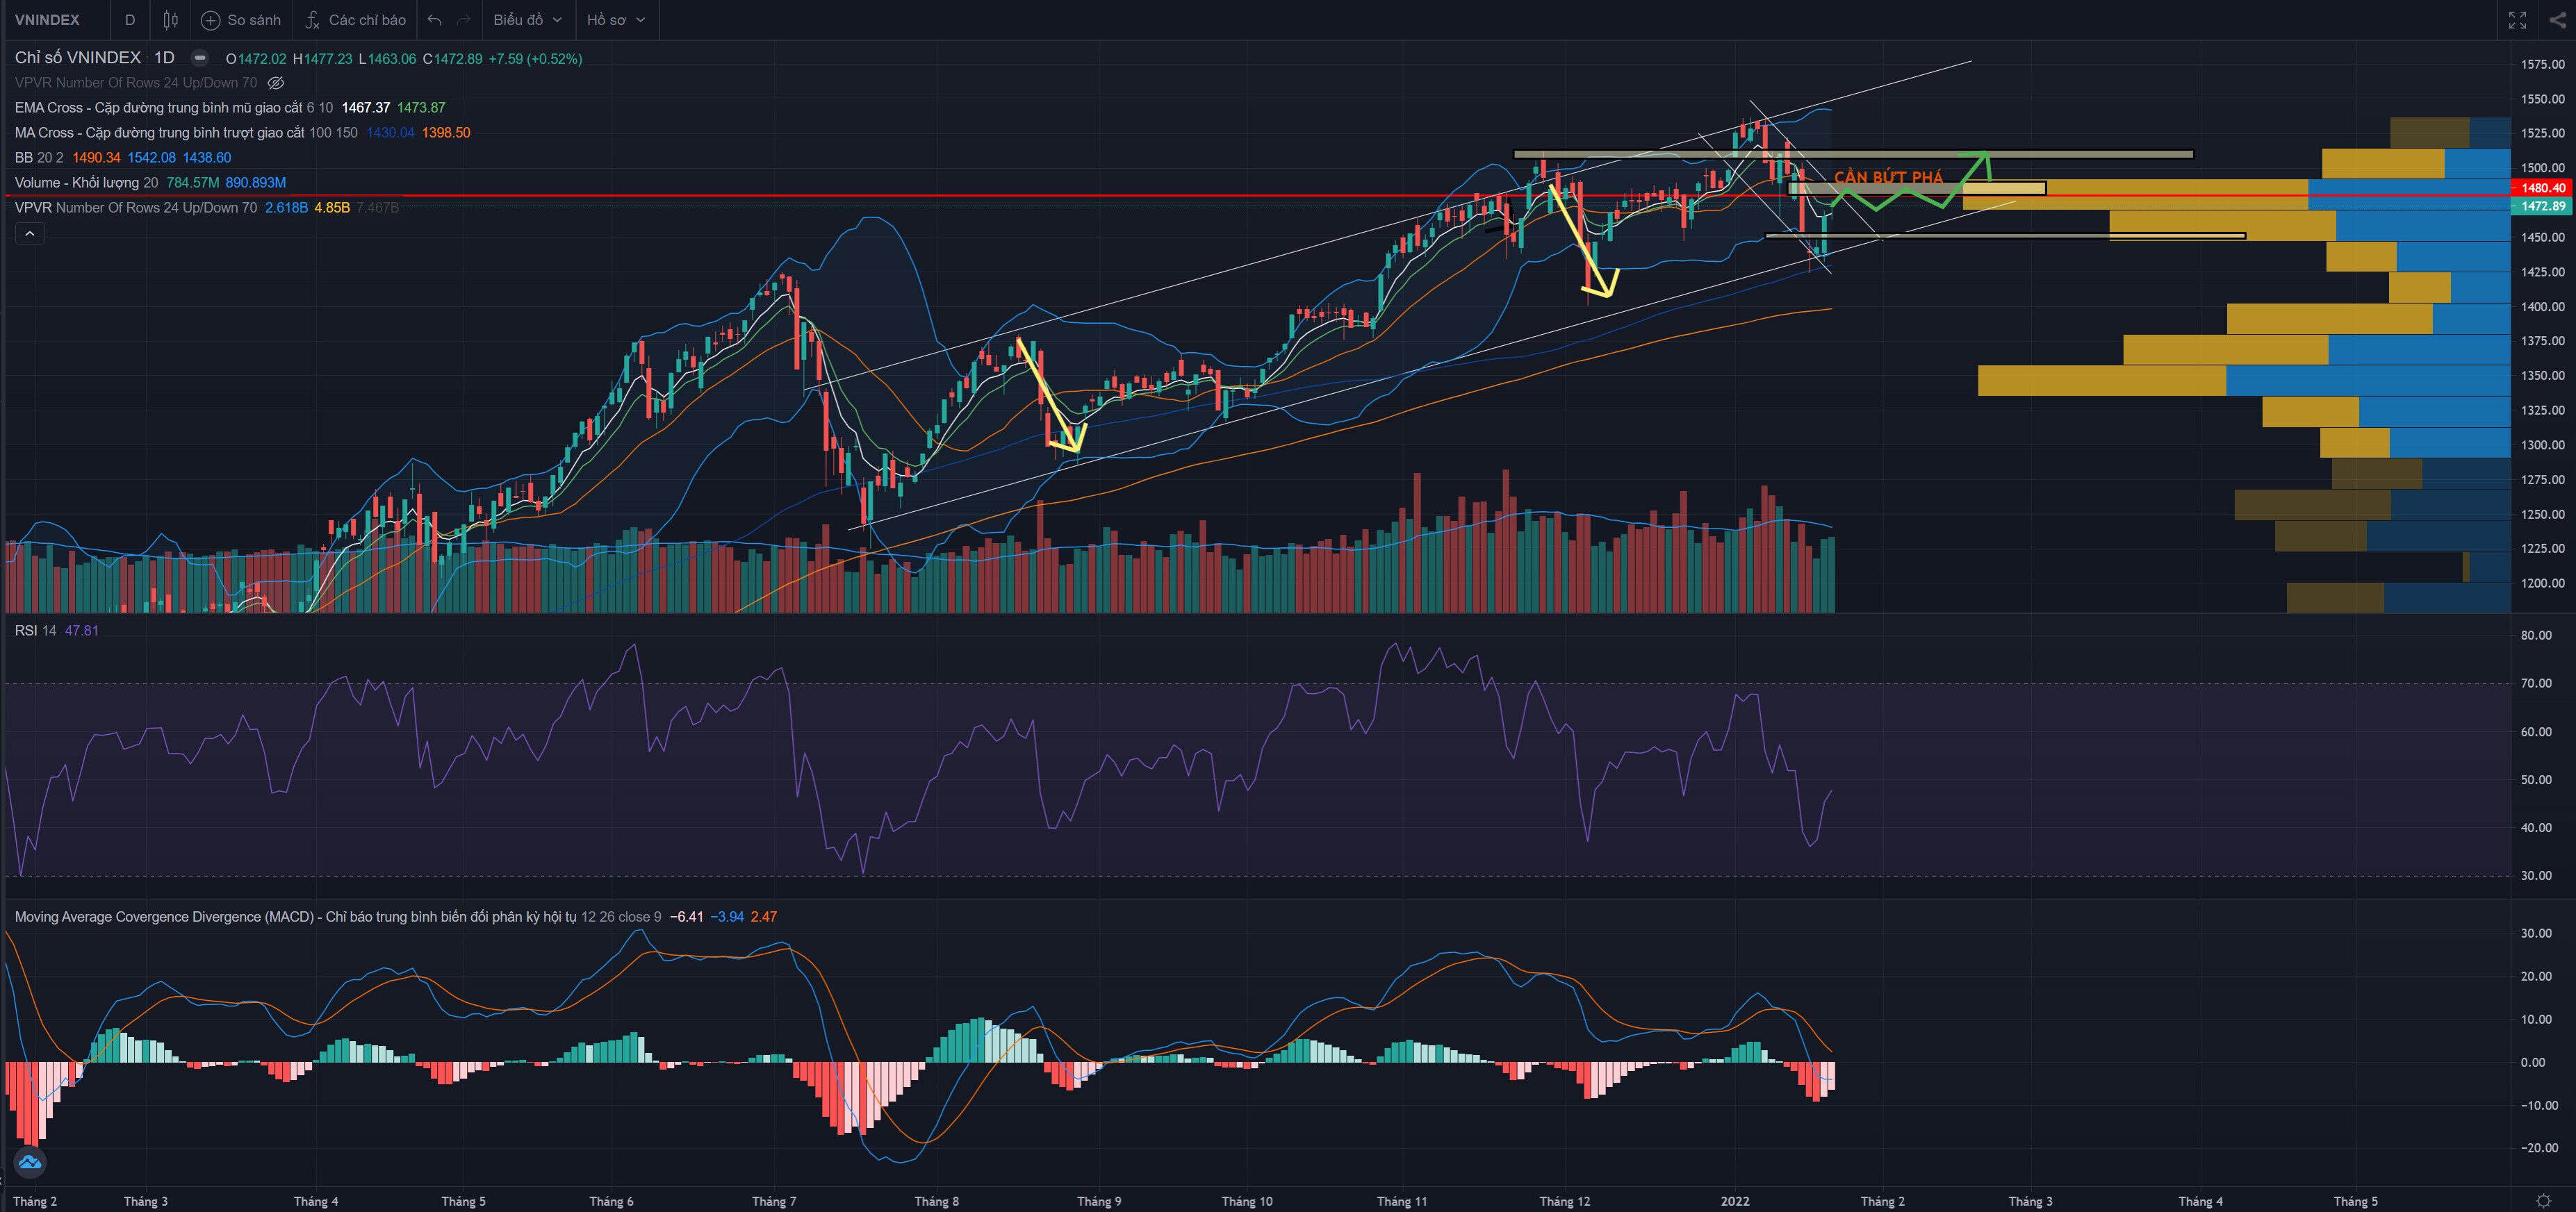Select the MA Cross indicator legend
Viewport: 2576px width, 1212px height.
tap(242, 133)
